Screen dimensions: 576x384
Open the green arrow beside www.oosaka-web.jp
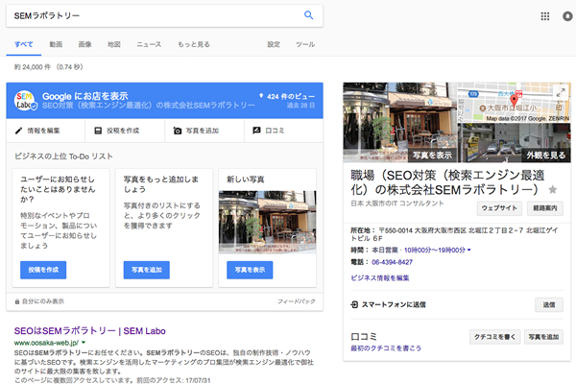tap(84, 343)
